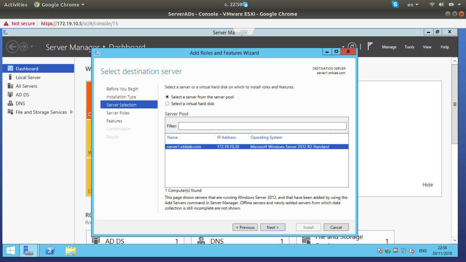The height and width of the screenshot is (262, 466).
Task: Open the notifications flag in Server Manager
Action: [370, 46]
